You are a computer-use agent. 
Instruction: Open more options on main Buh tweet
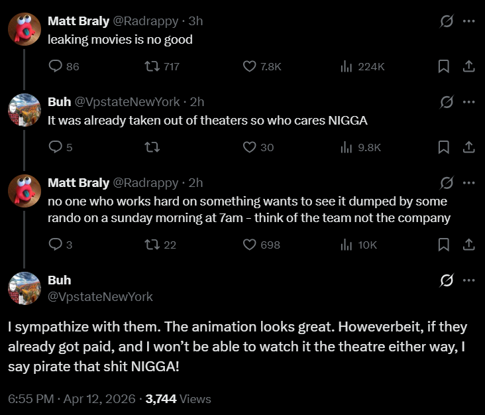468,280
